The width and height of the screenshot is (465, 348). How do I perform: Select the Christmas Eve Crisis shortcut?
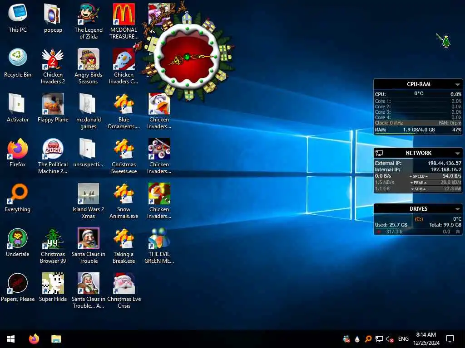click(124, 291)
